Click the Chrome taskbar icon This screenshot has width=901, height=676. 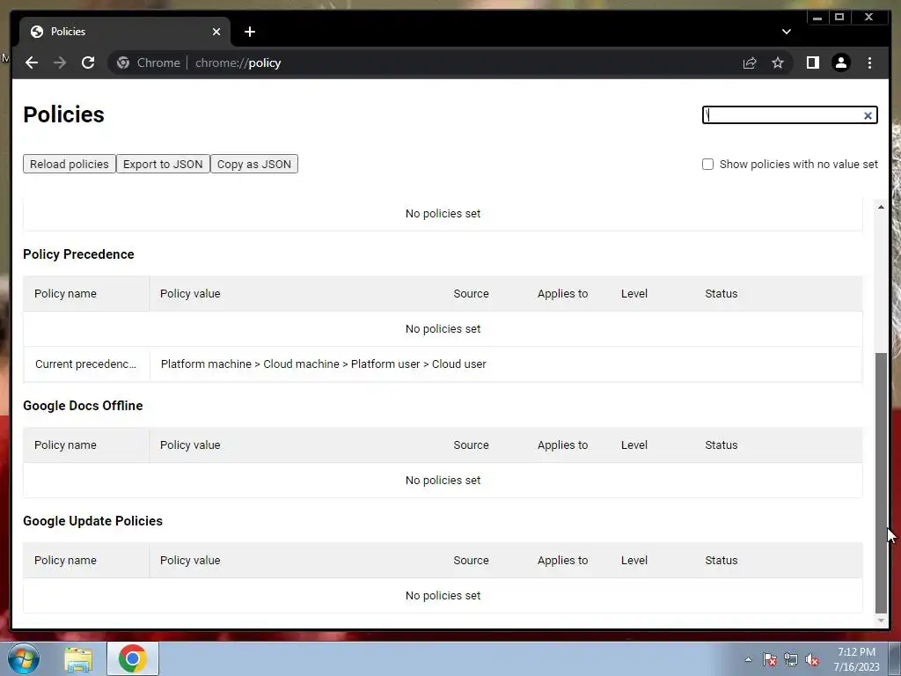[x=133, y=658]
